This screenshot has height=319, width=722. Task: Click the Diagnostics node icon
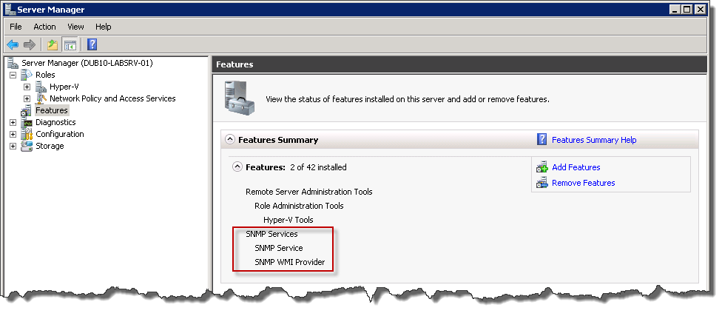coord(27,122)
